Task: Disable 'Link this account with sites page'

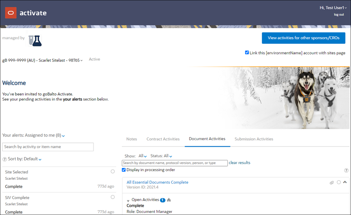Action: (247, 53)
